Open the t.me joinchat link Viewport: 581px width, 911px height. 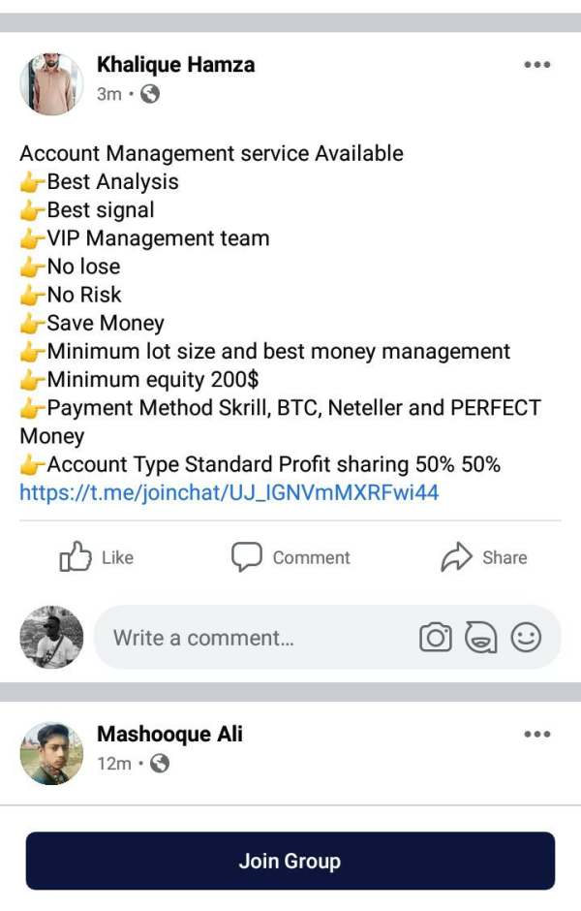click(x=229, y=492)
